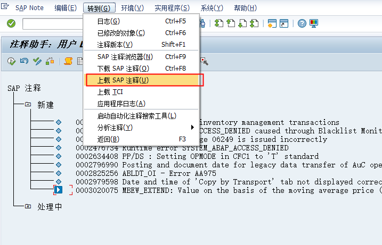This screenshot has height=245, width=382.
Task: Click the transaction command input field
Action: pyautogui.click(x=53, y=24)
